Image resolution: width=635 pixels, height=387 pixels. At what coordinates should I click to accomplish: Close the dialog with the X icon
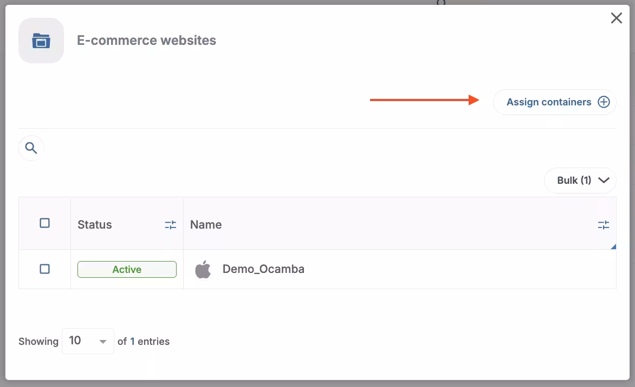point(617,18)
